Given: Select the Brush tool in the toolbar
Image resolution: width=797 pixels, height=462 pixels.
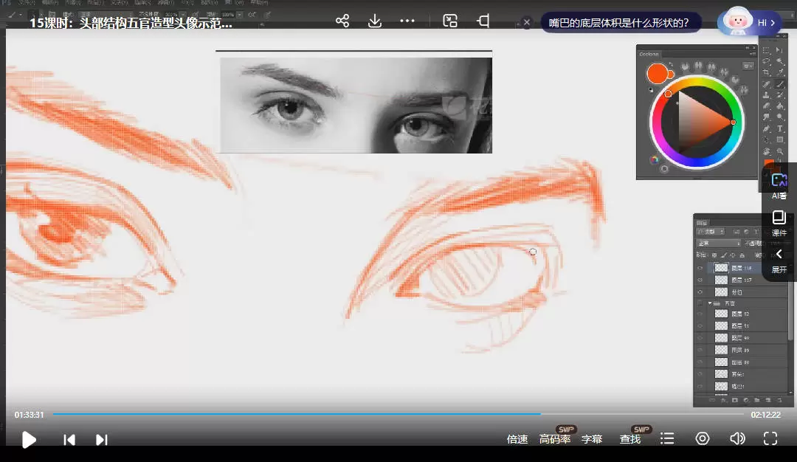Looking at the screenshot, I should [x=780, y=84].
